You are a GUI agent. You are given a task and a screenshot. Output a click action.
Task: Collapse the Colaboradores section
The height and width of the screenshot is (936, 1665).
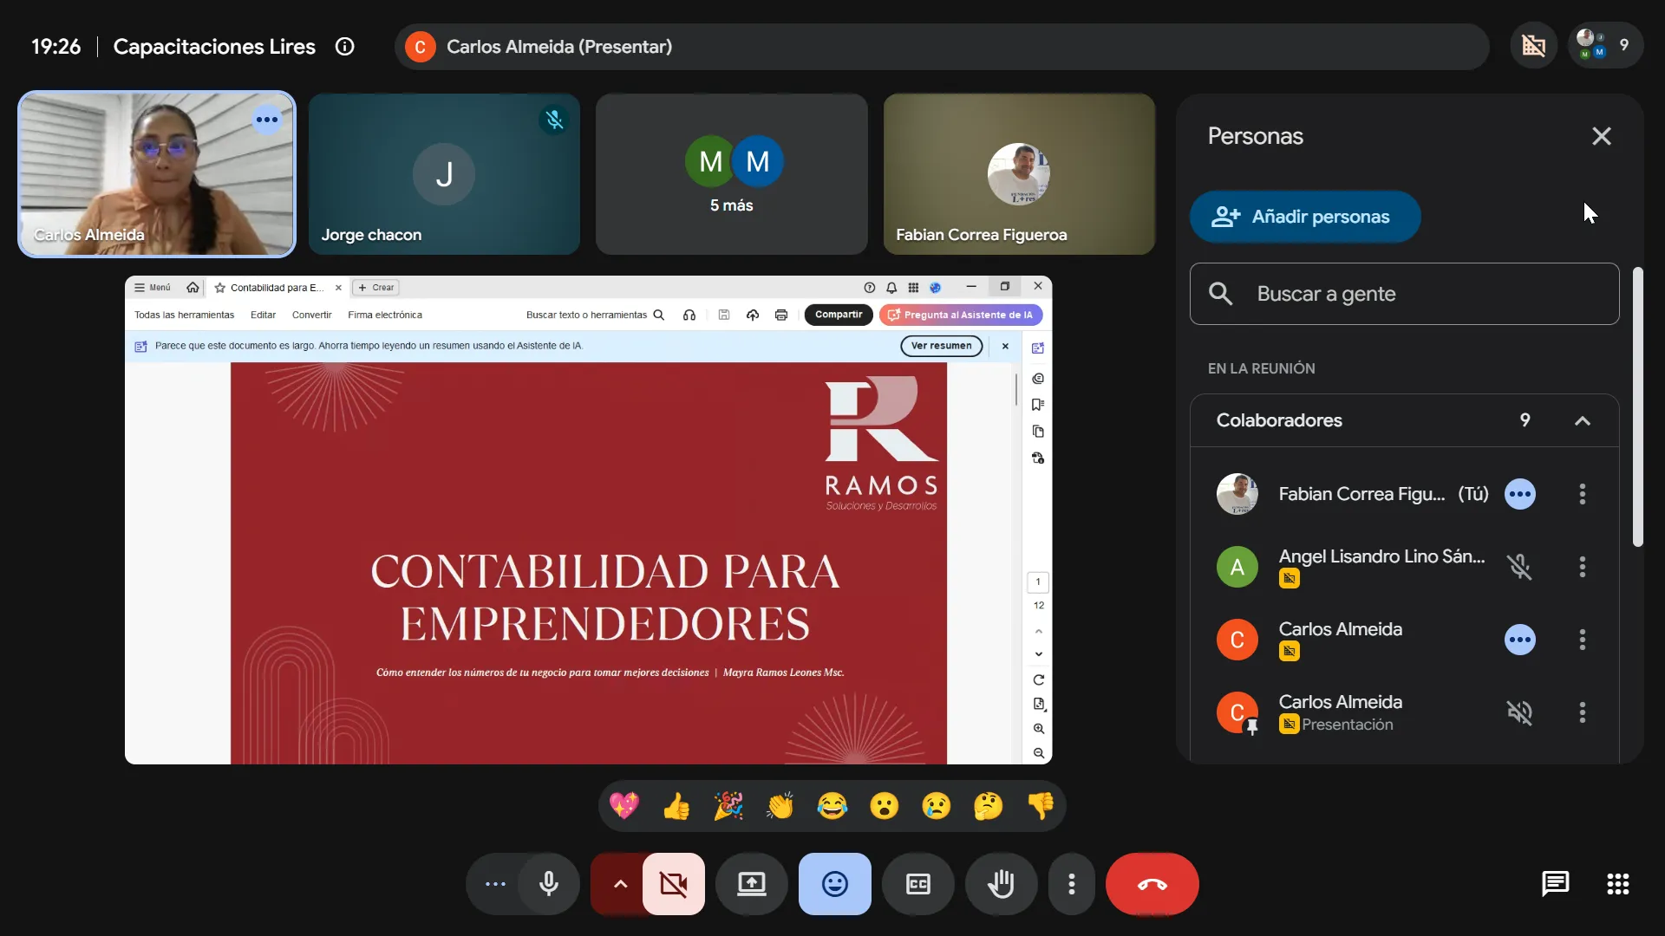[x=1583, y=420]
